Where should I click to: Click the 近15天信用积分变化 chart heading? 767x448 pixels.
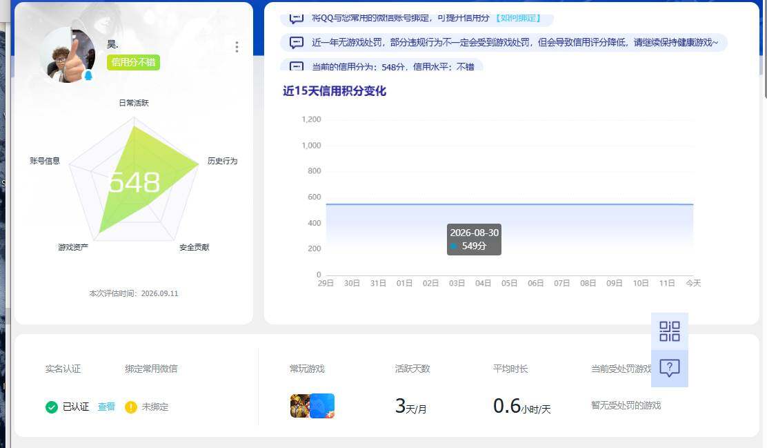coord(335,91)
